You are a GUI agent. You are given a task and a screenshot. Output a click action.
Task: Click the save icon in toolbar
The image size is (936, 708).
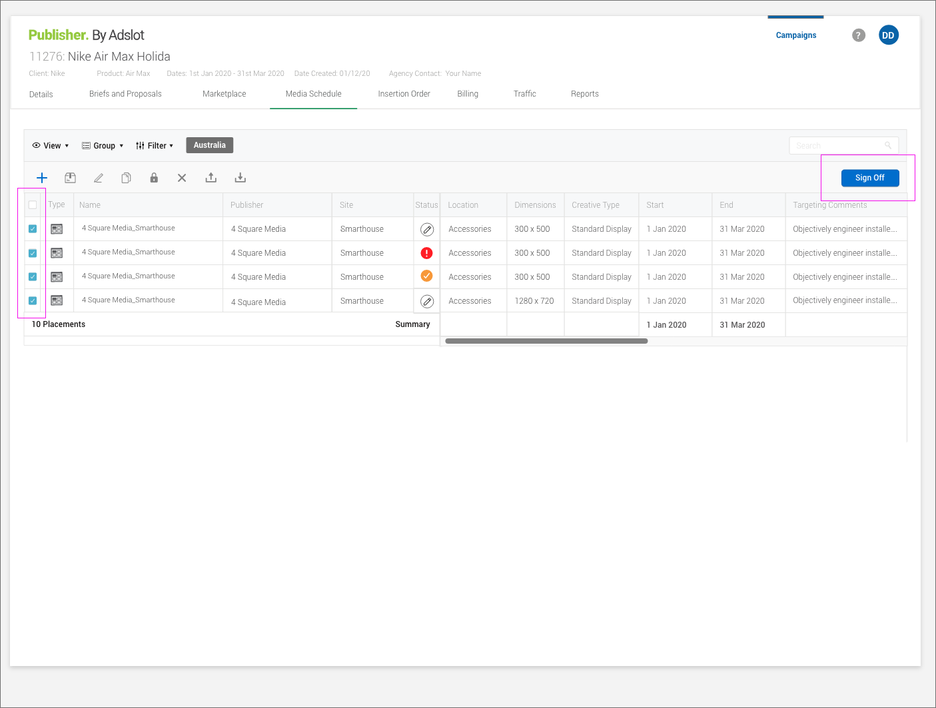70,178
